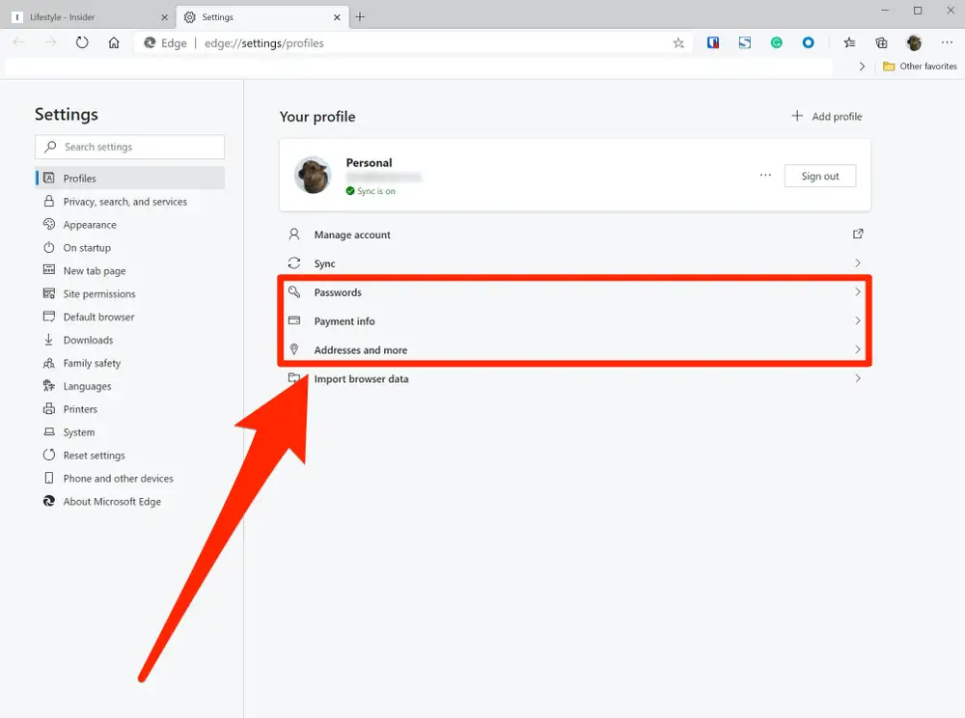Open the Other favorites folder

click(x=920, y=66)
